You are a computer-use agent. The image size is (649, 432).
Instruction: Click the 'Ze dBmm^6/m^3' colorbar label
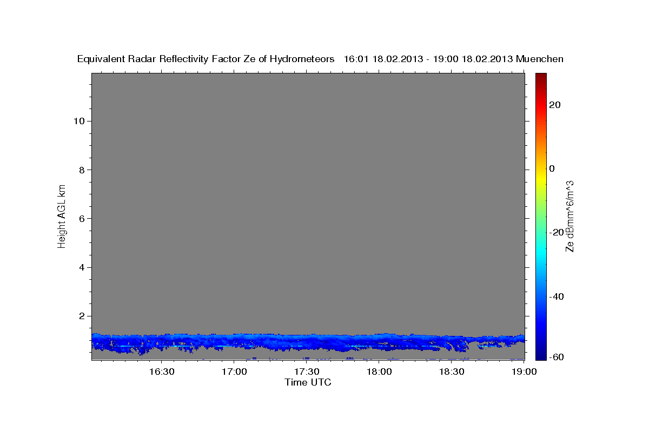[569, 216]
